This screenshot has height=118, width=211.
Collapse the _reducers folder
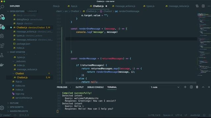coord(20,61)
